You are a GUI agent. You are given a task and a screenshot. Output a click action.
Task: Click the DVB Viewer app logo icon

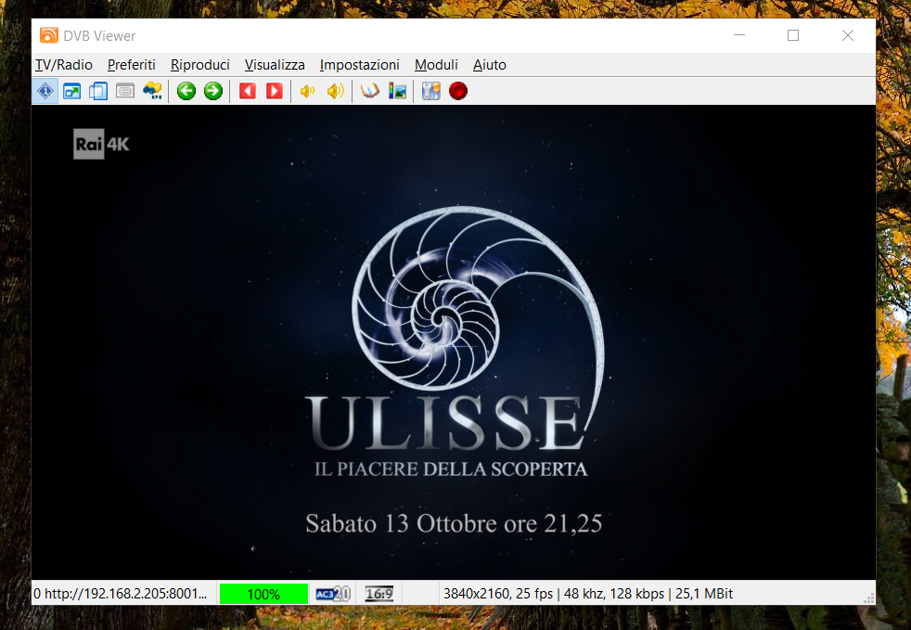(x=49, y=35)
